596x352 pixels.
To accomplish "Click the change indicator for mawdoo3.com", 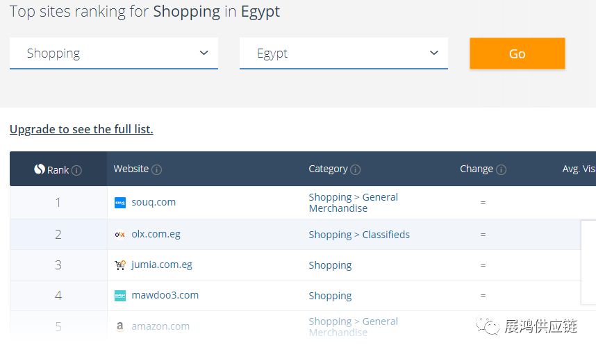I will tap(483, 296).
